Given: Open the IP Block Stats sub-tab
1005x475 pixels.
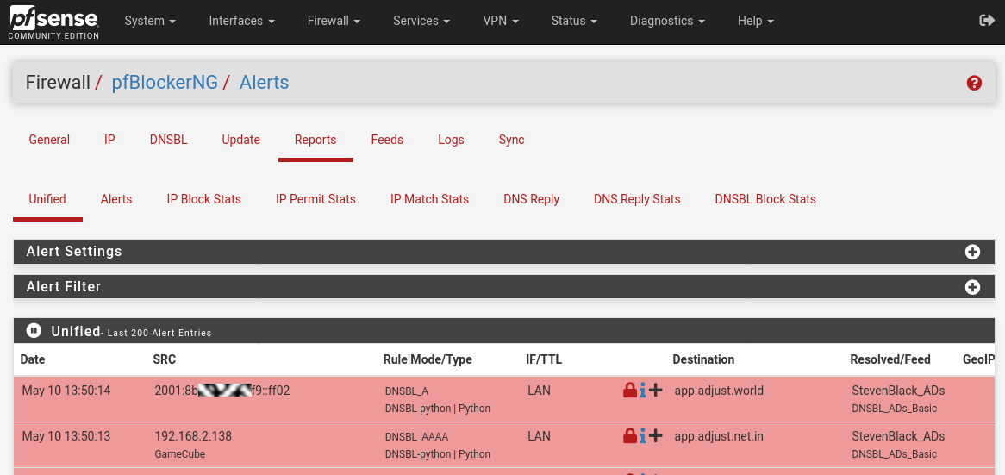Looking at the screenshot, I should tap(203, 199).
